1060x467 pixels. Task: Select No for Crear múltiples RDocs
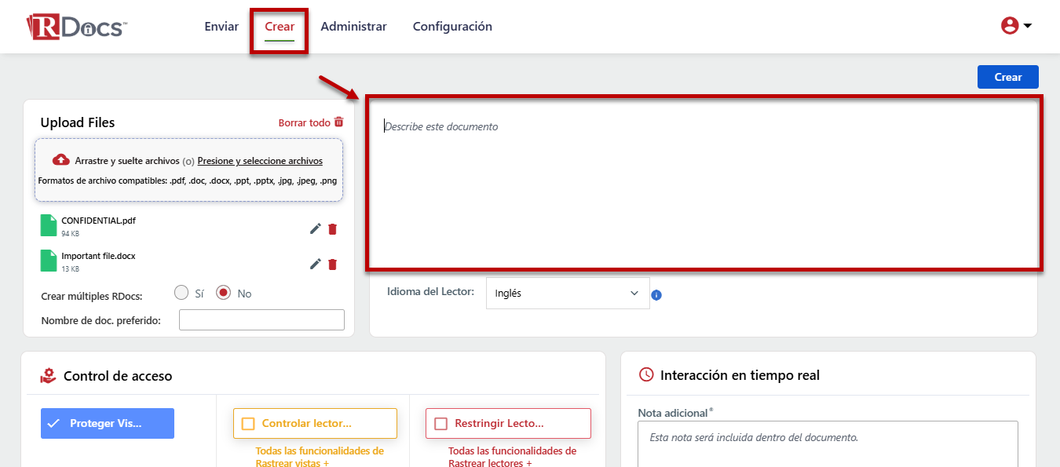224,293
